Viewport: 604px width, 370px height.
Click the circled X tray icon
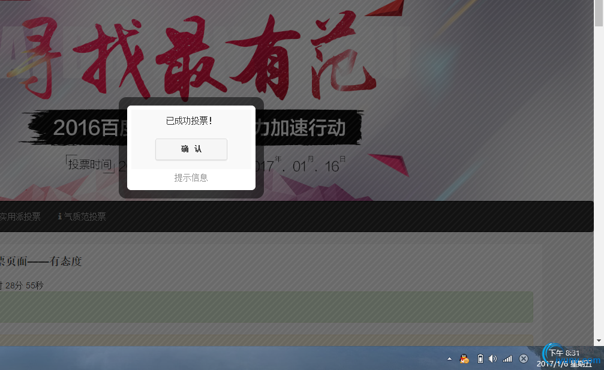(524, 358)
